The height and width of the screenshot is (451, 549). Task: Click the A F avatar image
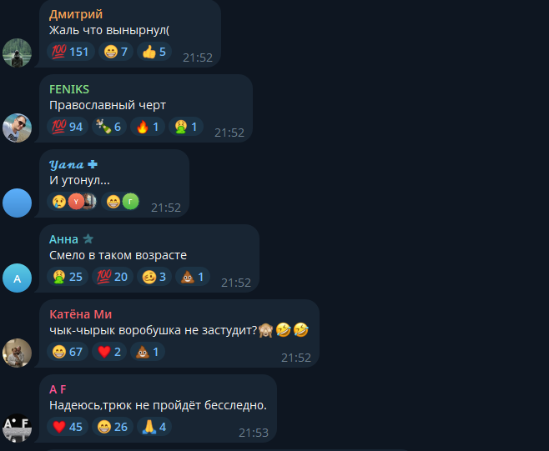tap(18, 428)
